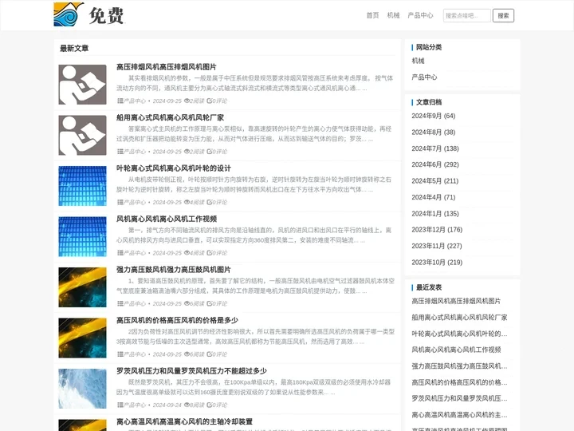Open archive 2024年4月 (71)
This screenshot has height=431, width=574.
pos(434,197)
